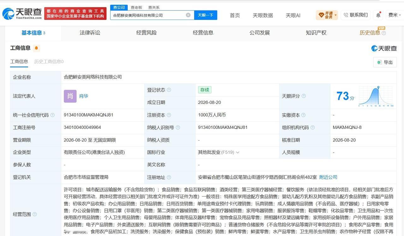This screenshot has width=404, height=236.
Task: Switch to 查关系 search tab
Action: (154, 7)
